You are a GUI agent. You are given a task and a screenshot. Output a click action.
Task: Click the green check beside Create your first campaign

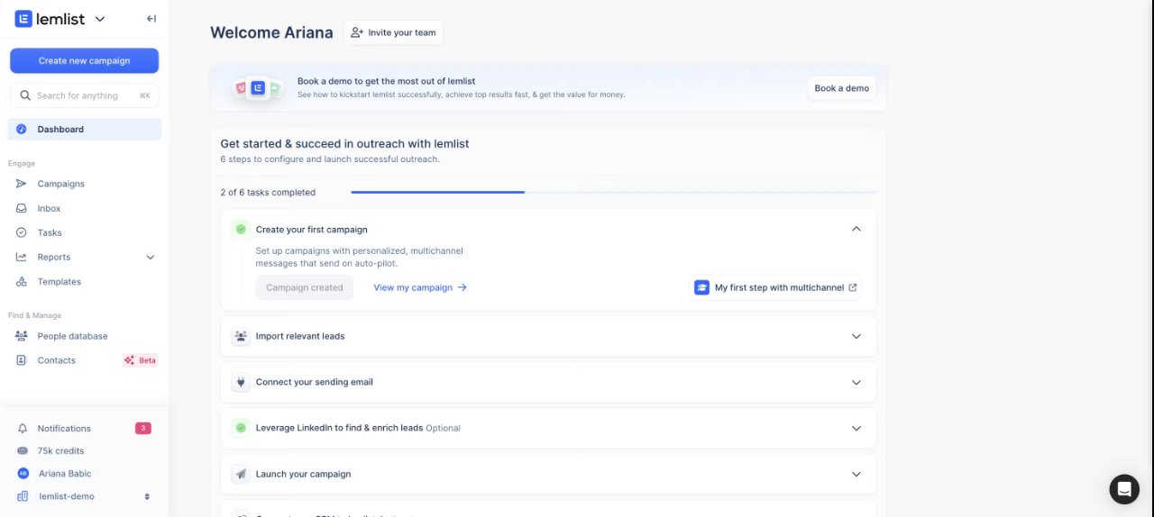click(241, 230)
